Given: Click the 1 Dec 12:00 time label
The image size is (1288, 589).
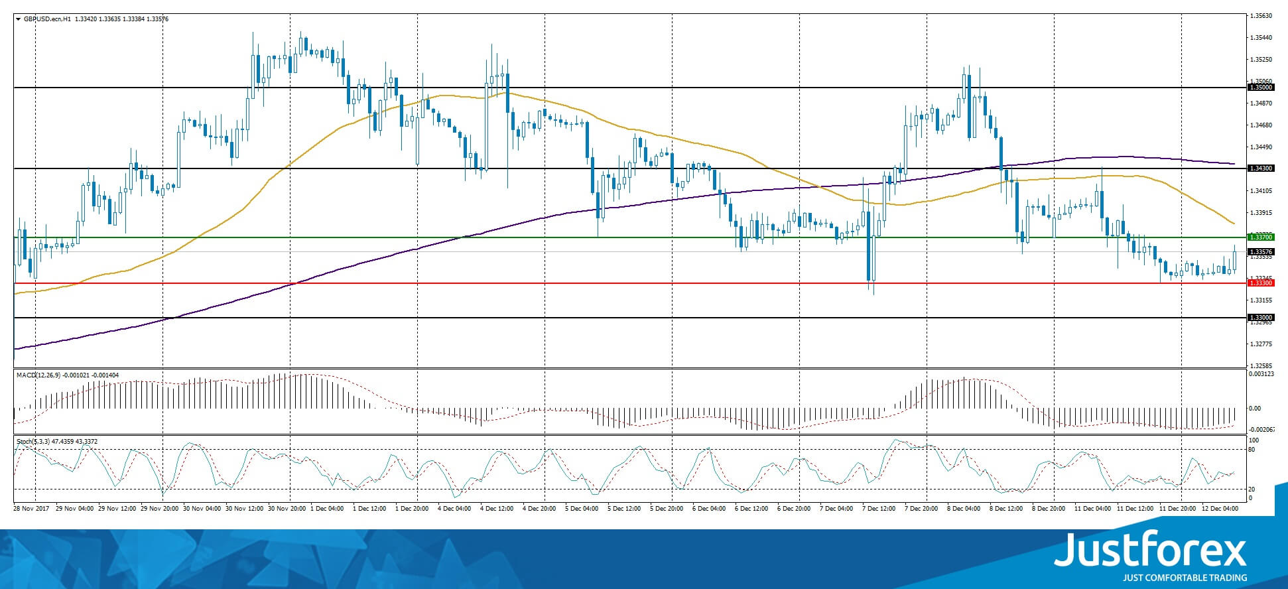Looking at the screenshot, I should (x=369, y=509).
